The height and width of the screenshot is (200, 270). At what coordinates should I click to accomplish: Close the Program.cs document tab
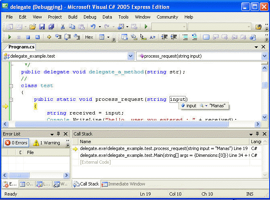coord(264,47)
